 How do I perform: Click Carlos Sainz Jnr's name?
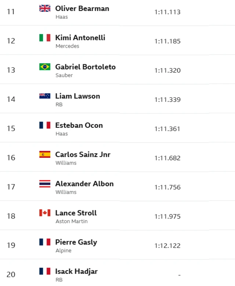[83, 155]
